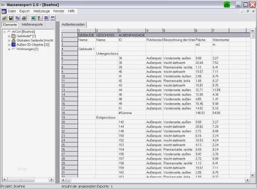Click the table's vertical scrollbar down arrow

[x=253, y=175]
